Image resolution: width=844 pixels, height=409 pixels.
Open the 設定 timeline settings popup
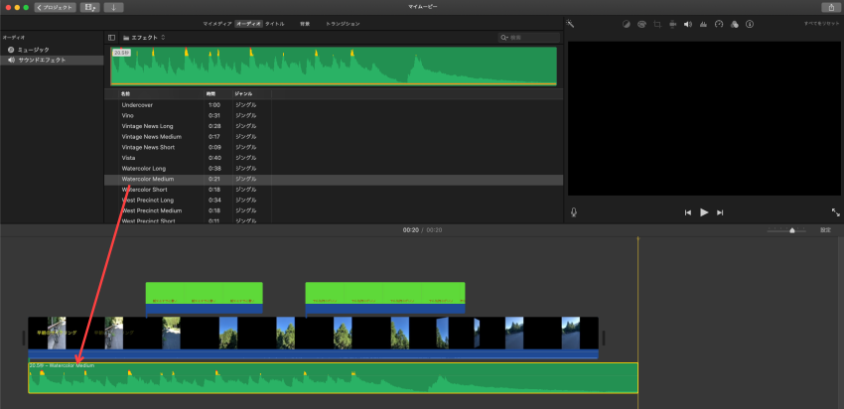pyautogui.click(x=825, y=229)
